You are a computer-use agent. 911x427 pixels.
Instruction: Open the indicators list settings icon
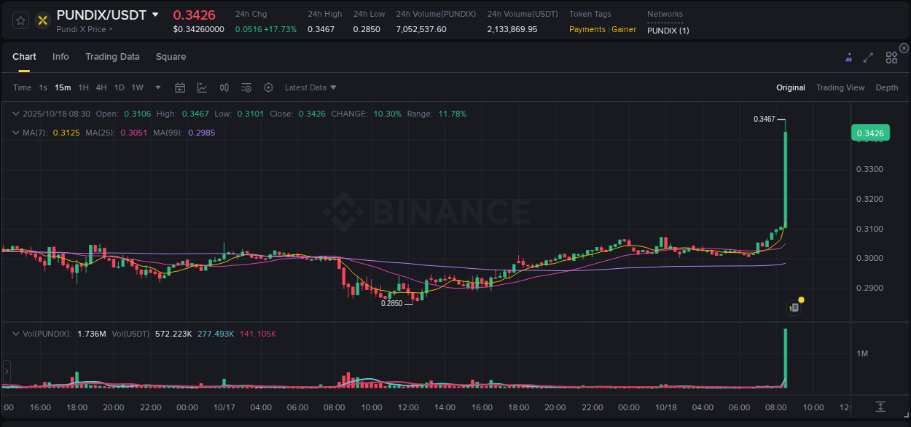pyautogui.click(x=246, y=87)
